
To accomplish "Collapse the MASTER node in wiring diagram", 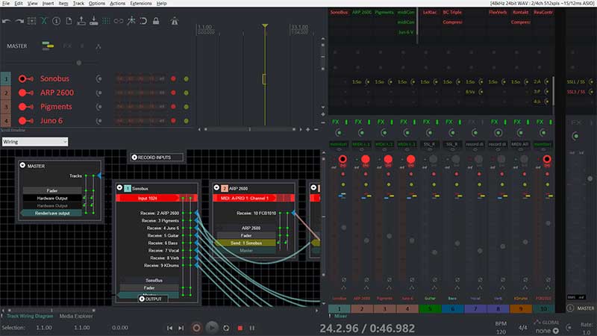I will [x=22, y=166].
